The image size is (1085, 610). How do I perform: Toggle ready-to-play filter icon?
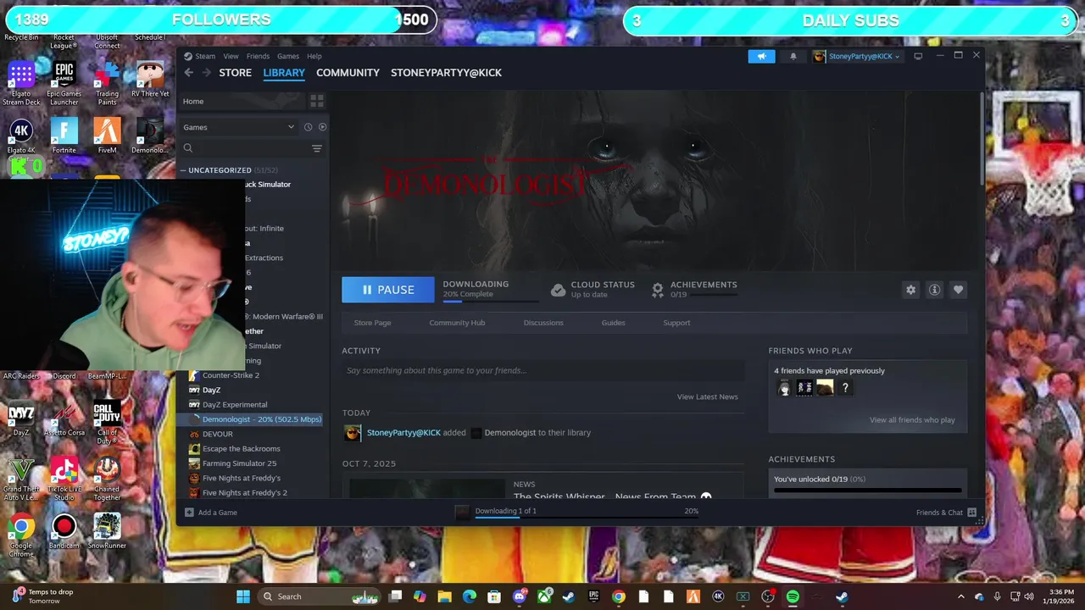[322, 127]
